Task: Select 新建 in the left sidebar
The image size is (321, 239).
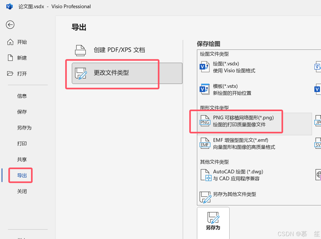Action: 22,58
